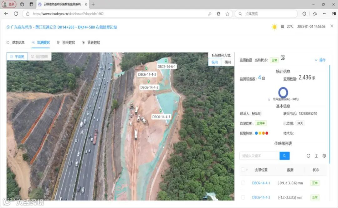The height and width of the screenshot is (208, 338).
Task: Click the 安装位置 column header
Action: click(x=261, y=170)
